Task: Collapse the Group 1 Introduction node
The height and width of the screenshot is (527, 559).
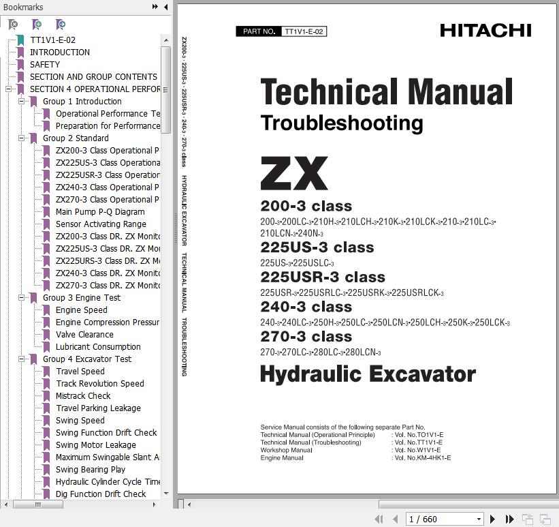Action: tap(21, 102)
